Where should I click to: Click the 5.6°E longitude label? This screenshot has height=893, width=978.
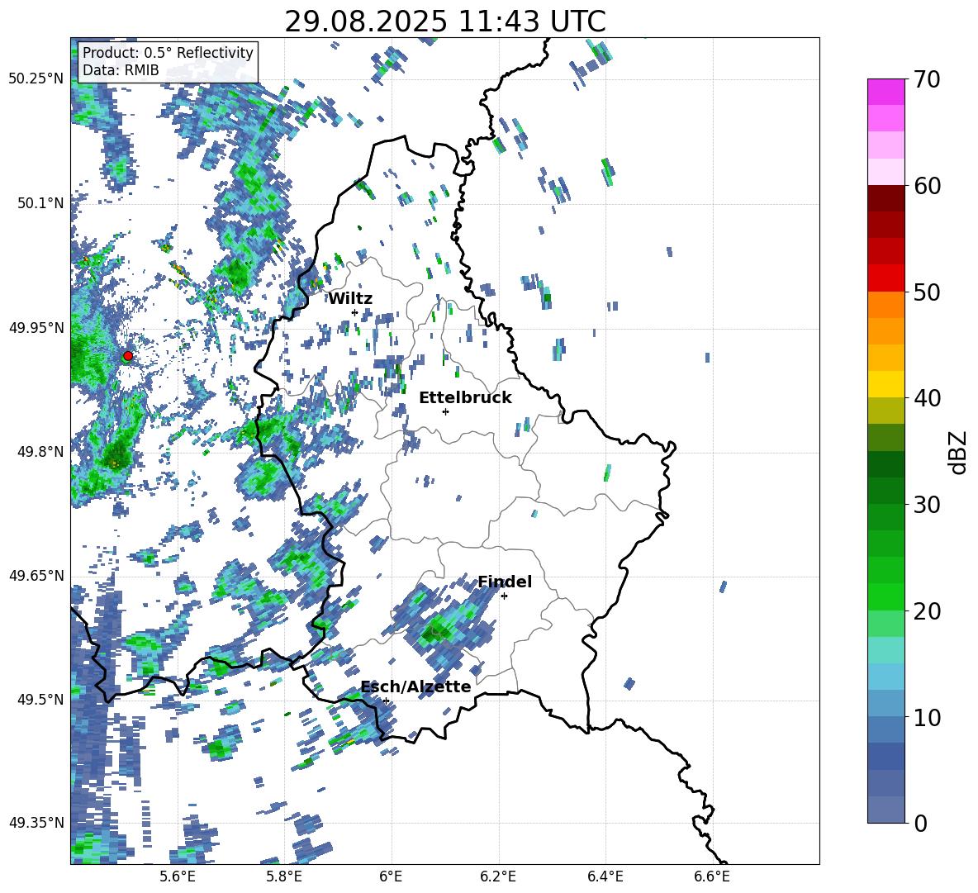point(178,876)
